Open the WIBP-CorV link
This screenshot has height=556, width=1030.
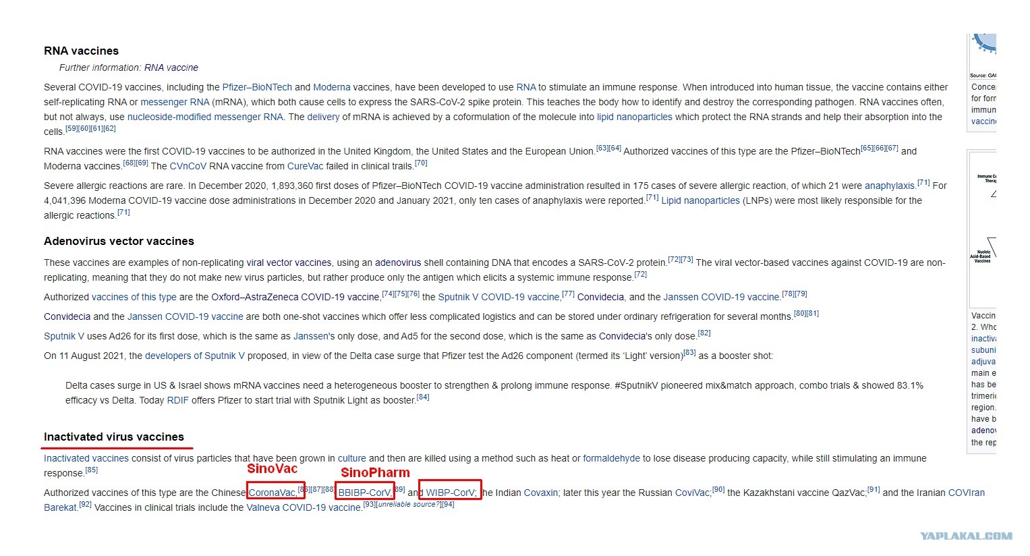451,493
